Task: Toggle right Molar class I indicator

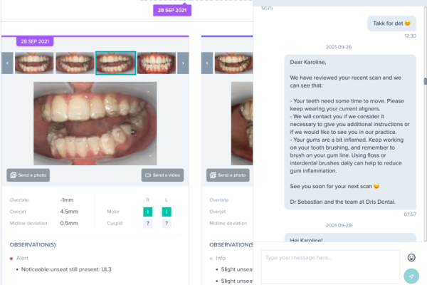Action: (148, 212)
